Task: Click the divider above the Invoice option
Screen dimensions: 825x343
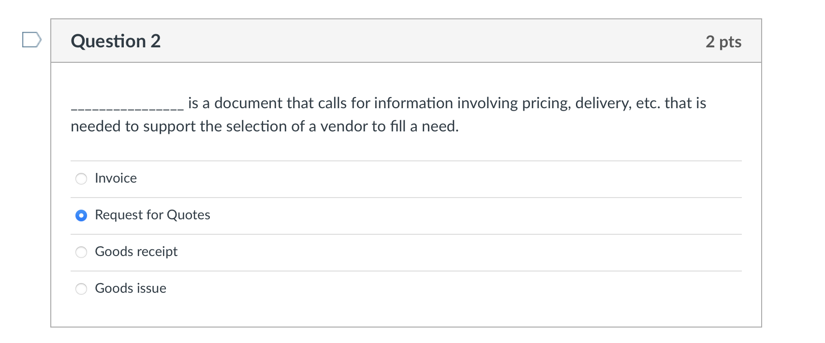Action: [x=406, y=160]
